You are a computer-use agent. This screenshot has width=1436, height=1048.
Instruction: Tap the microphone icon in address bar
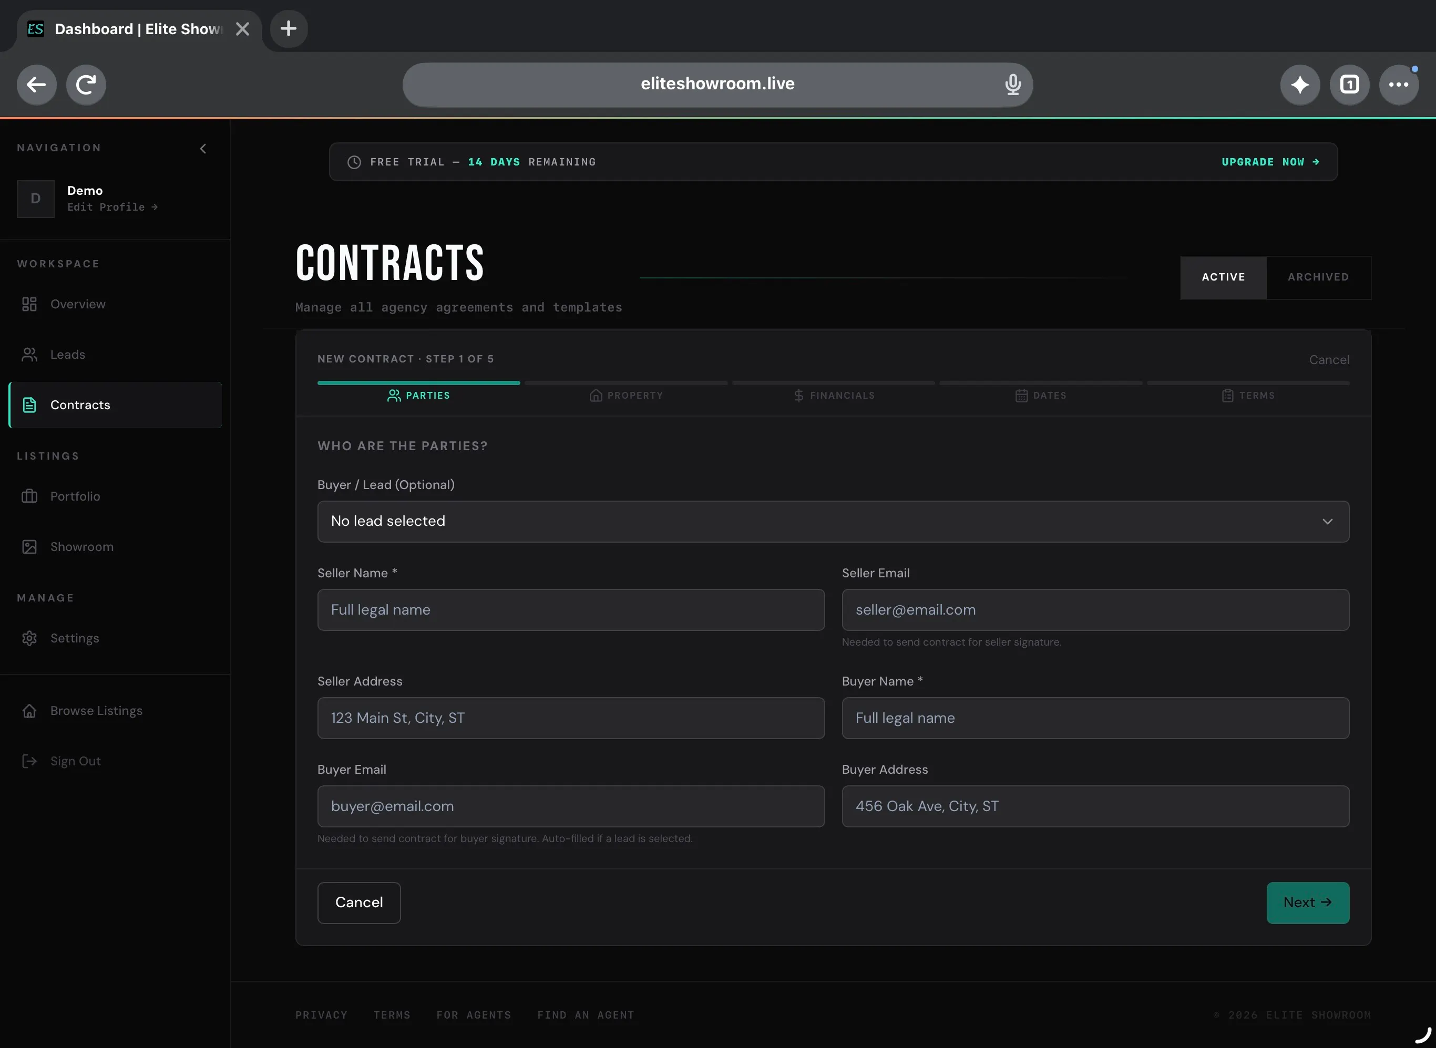pos(1012,85)
